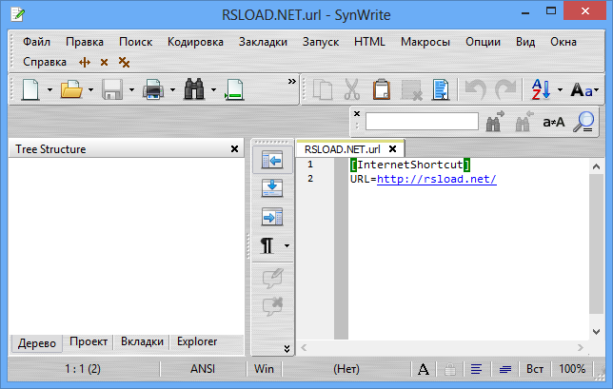Click the go-to-line page icon
This screenshot has height=389, width=613.
click(234, 89)
